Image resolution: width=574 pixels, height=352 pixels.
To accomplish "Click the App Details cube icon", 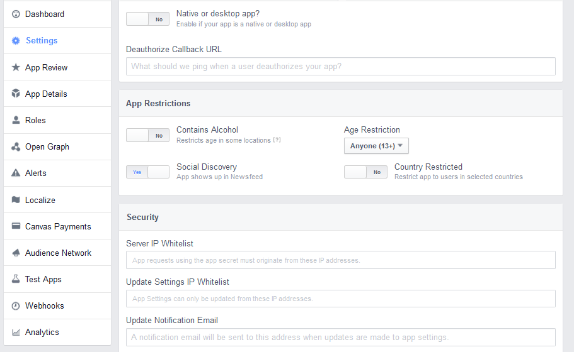I will [16, 94].
